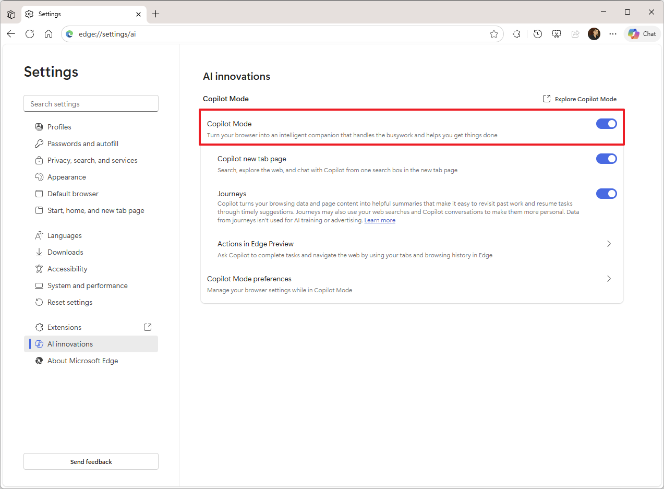Open Copilot Chat in the toolbar
The width and height of the screenshot is (664, 489).
coord(641,33)
